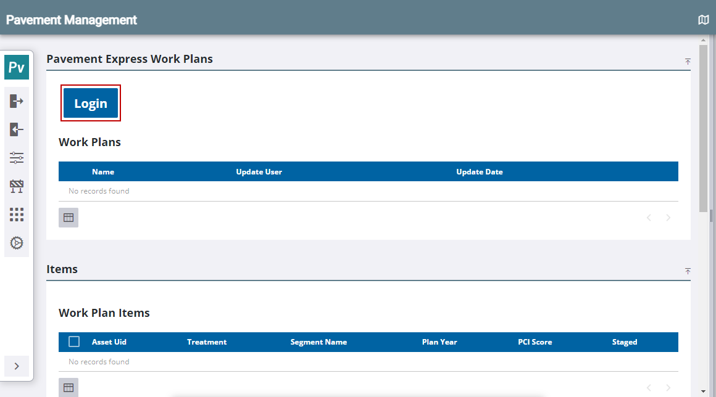Image resolution: width=716 pixels, height=397 pixels.
Task: Click the table icon below Work Plans grid
Action: point(69,218)
